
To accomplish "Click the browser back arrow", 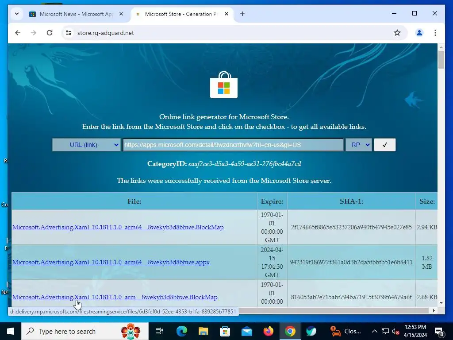I will pos(18,33).
